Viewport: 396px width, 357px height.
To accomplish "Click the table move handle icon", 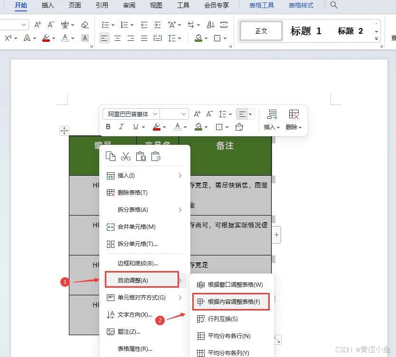I will pos(64,131).
